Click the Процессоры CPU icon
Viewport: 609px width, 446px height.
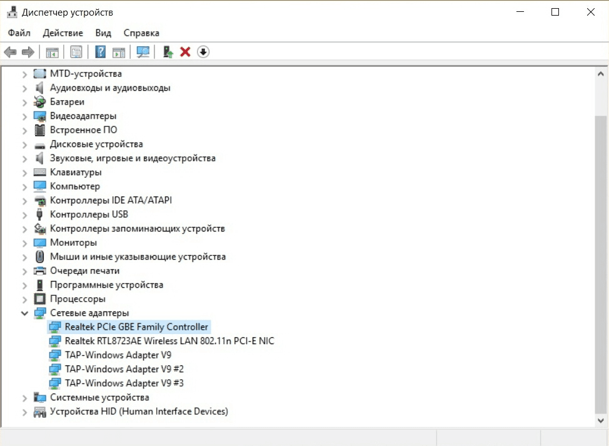click(x=39, y=299)
